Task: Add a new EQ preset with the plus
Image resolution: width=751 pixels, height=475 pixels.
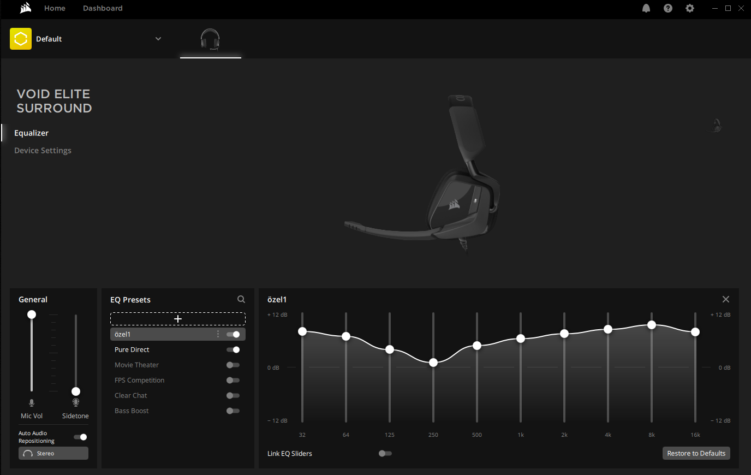Action: coord(178,319)
